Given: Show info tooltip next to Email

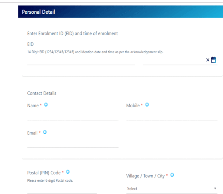Looking at the screenshot, I should (x=45, y=132).
